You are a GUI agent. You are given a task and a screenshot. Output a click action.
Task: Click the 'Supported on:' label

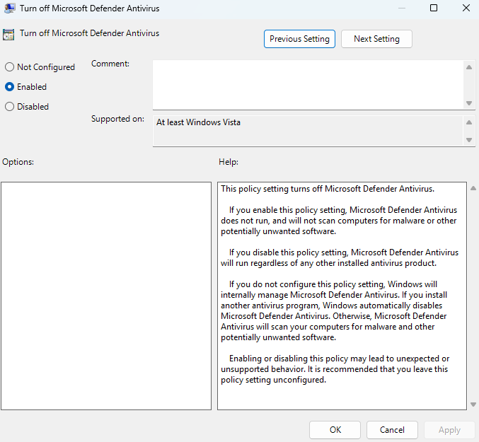click(x=117, y=119)
